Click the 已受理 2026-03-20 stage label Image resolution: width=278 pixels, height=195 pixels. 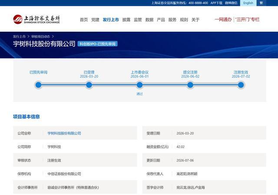click(x=89, y=74)
